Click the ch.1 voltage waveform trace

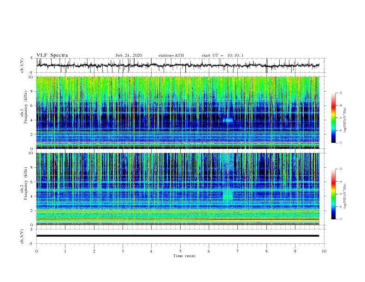[x=177, y=65]
